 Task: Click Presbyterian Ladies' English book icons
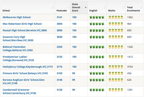coord(97,57)
